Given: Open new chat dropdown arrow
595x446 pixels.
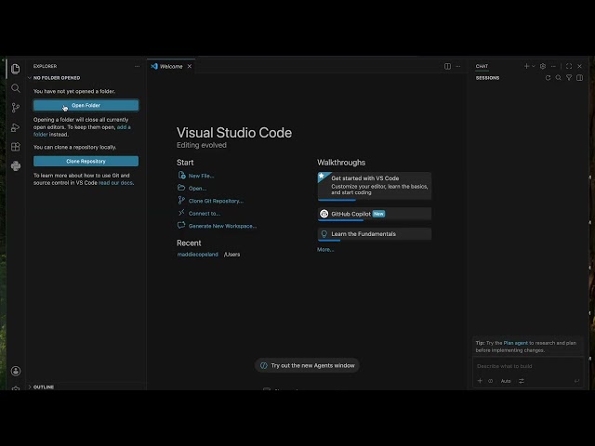Looking at the screenshot, I should [533, 66].
